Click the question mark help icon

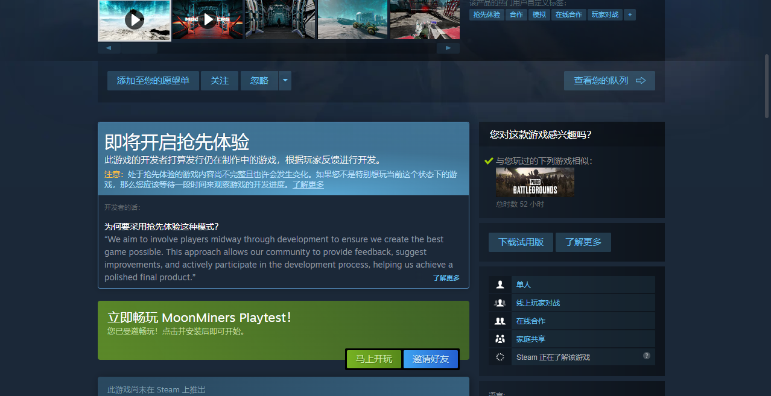click(x=647, y=356)
